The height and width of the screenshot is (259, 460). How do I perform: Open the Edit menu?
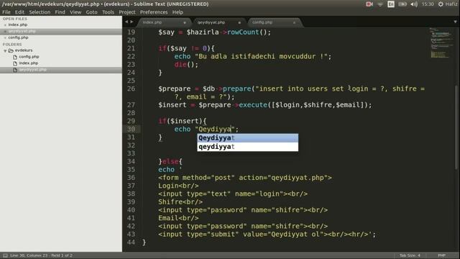pyautogui.click(x=19, y=12)
